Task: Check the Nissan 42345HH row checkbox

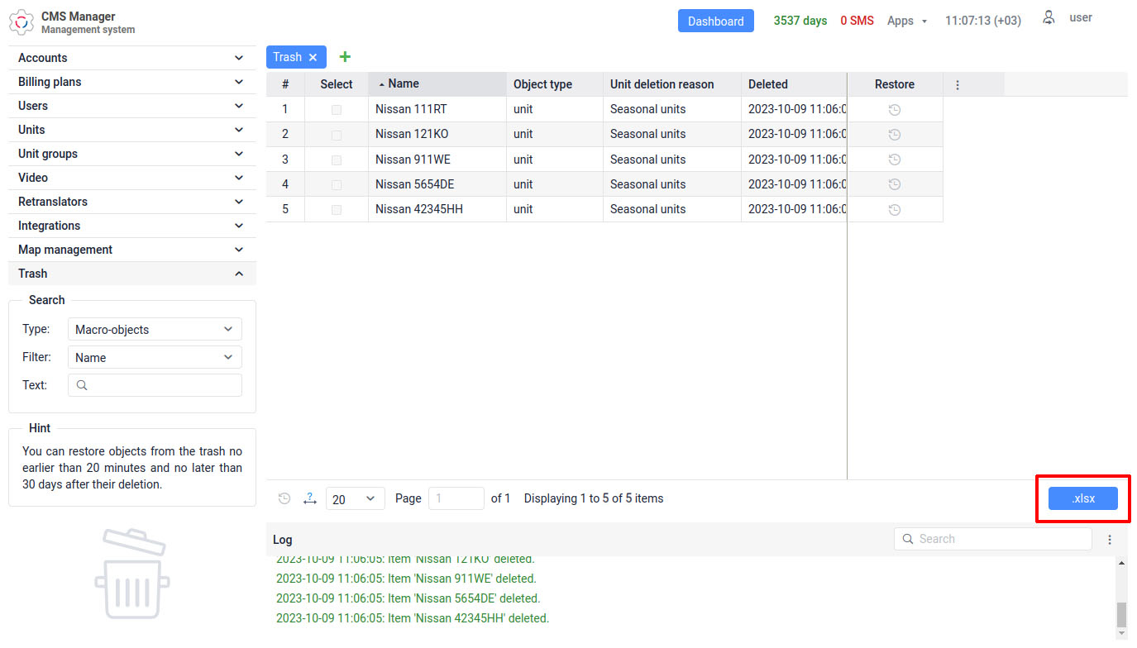Action: tap(337, 210)
